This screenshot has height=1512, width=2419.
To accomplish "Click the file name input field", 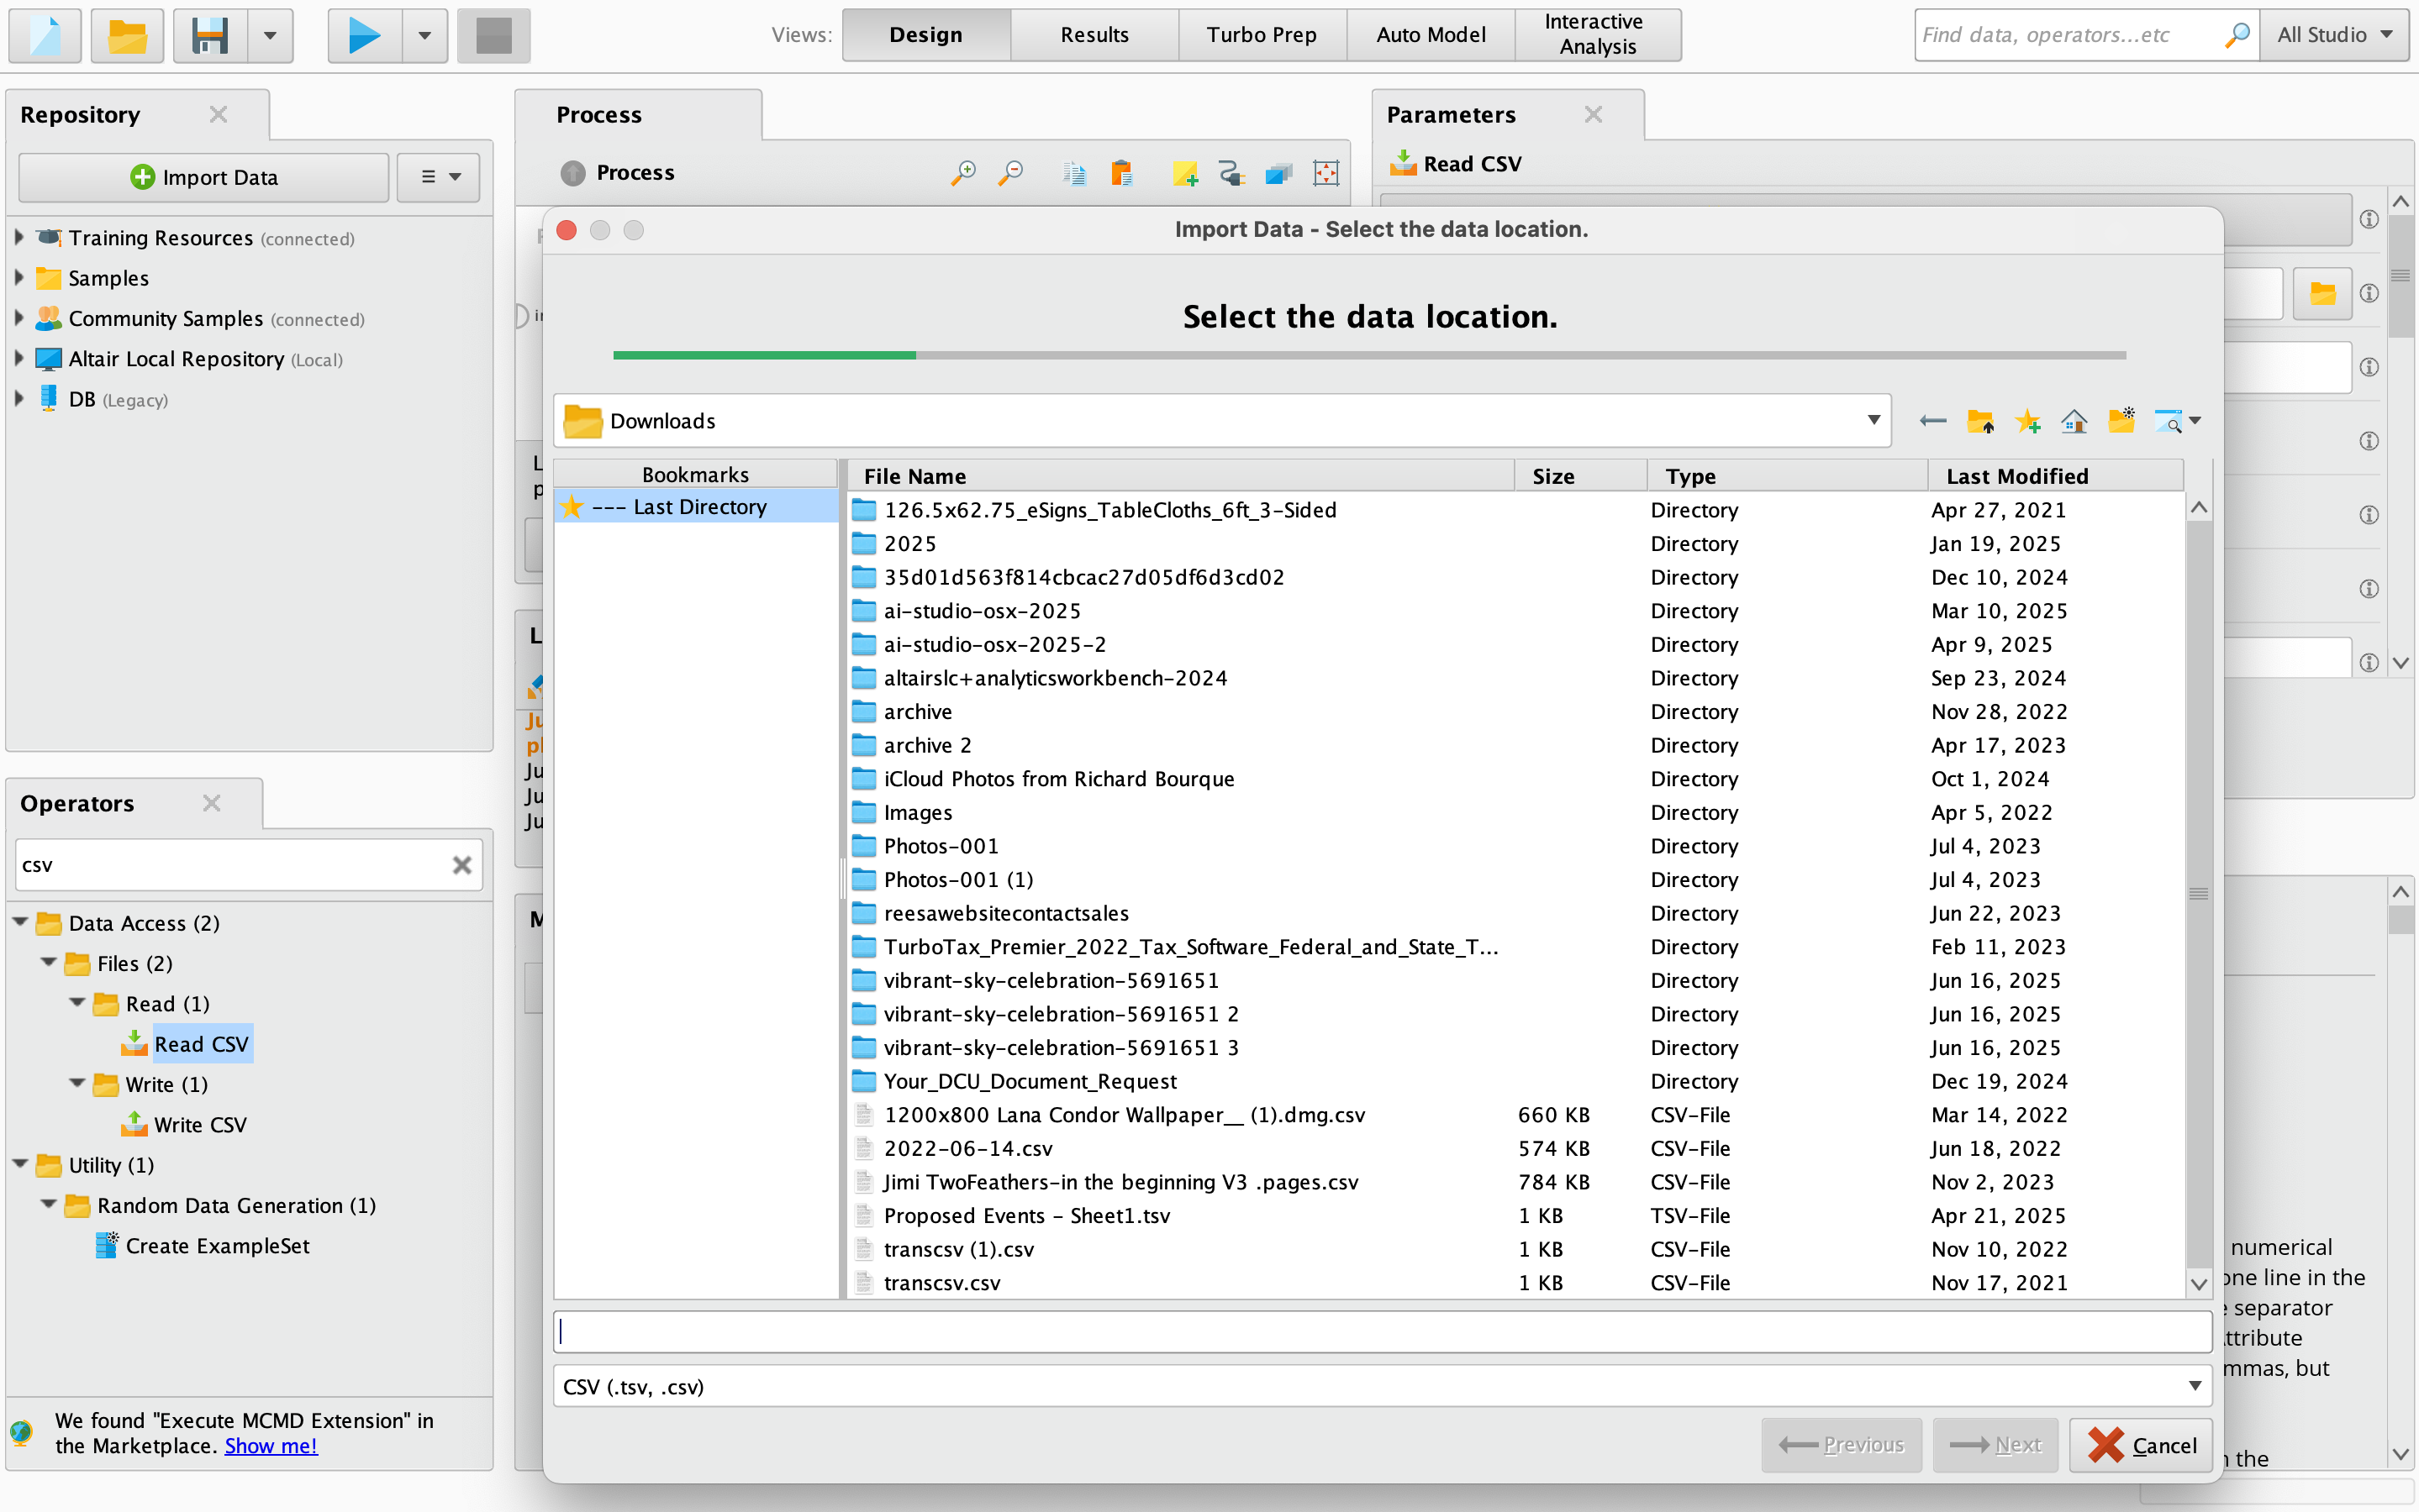I will (x=1382, y=1332).
